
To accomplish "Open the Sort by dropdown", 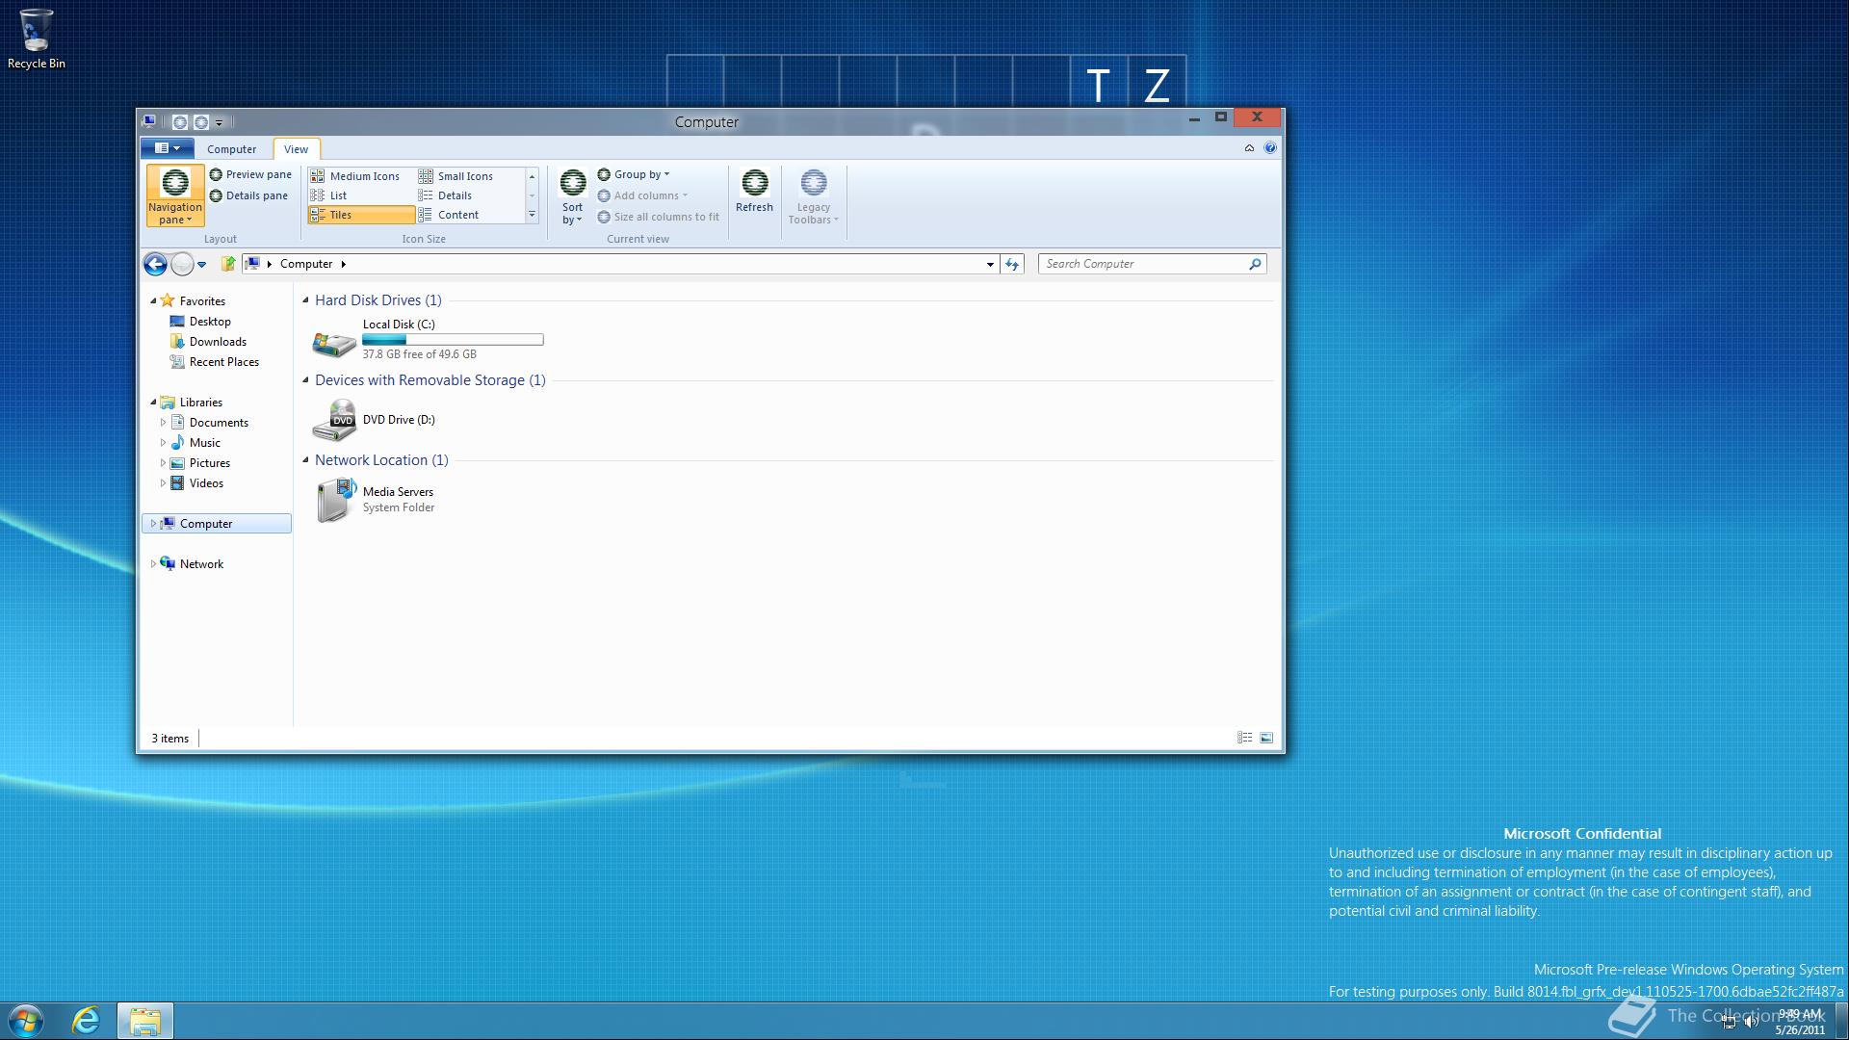I will [x=572, y=196].
